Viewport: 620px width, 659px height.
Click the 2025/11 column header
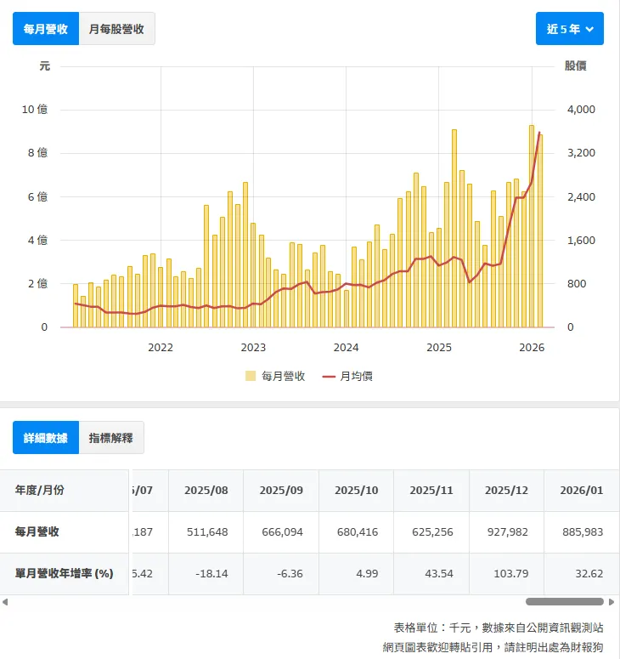point(431,490)
